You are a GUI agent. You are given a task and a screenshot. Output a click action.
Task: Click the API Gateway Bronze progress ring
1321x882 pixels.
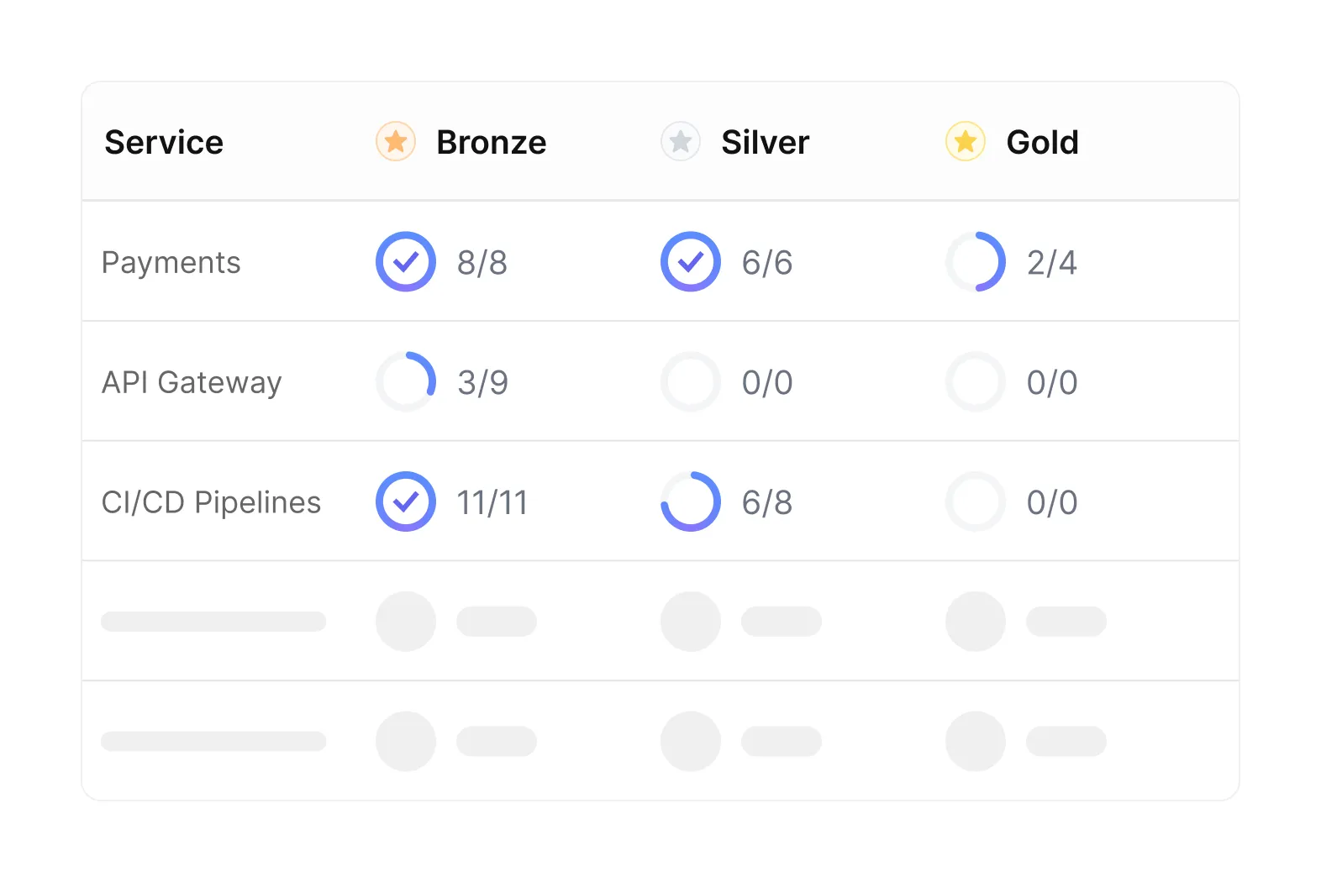[406, 381]
